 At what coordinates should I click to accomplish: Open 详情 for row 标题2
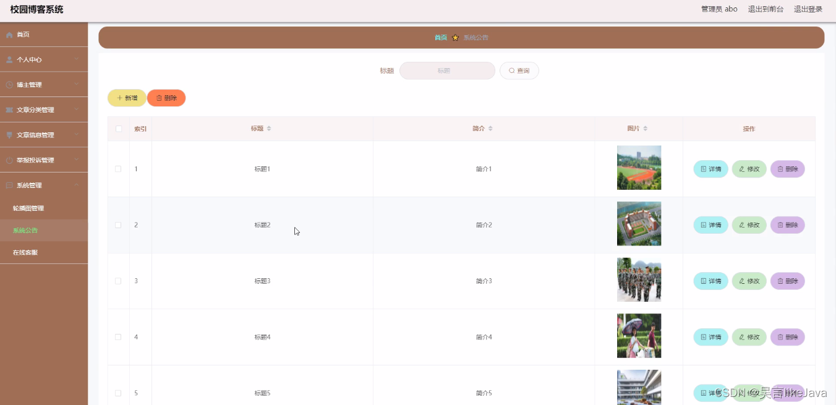[x=710, y=225]
